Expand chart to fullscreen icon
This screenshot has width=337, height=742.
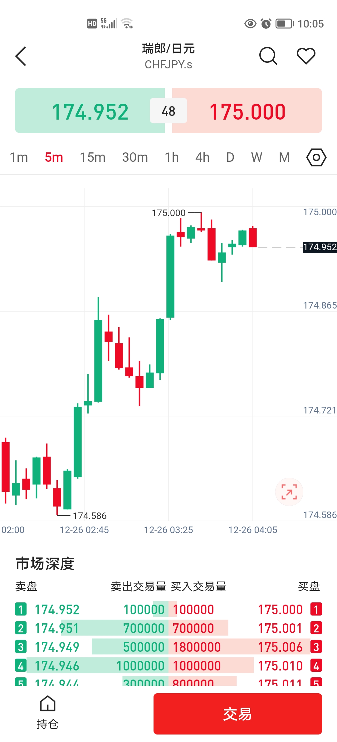tap(289, 492)
